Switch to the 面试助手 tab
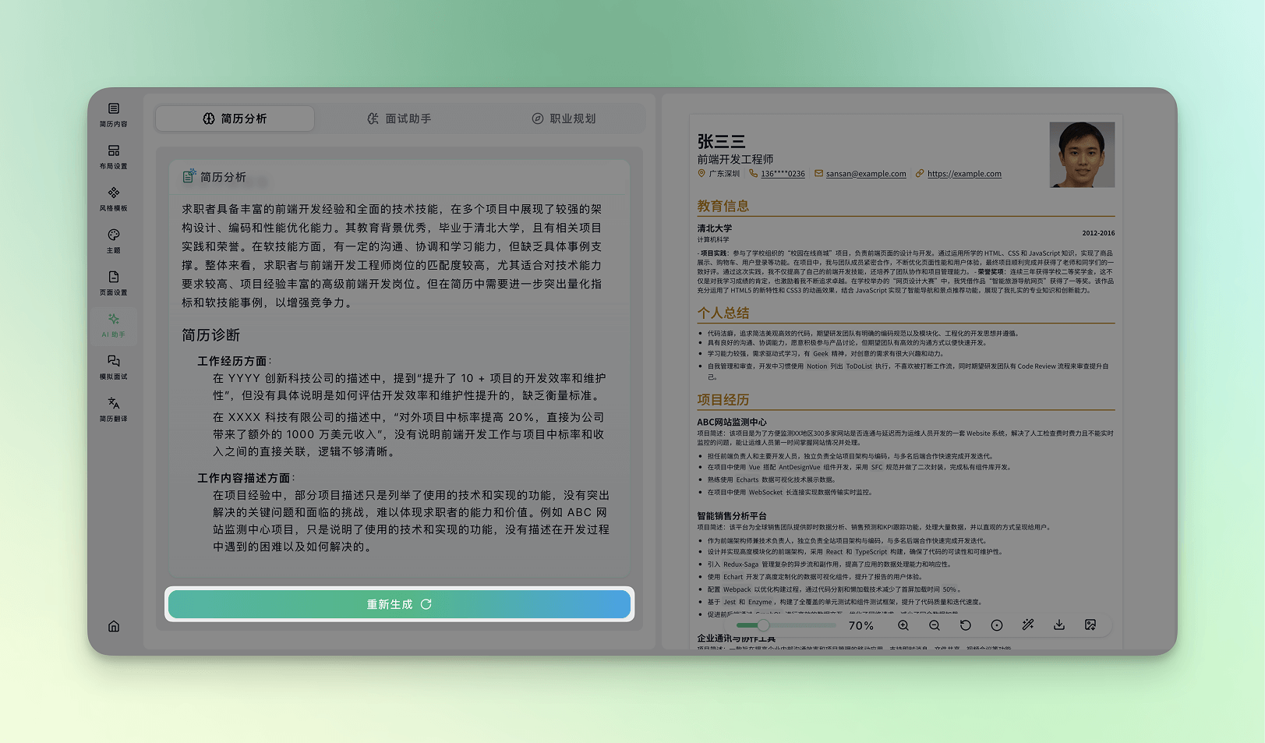1265x743 pixels. point(399,119)
